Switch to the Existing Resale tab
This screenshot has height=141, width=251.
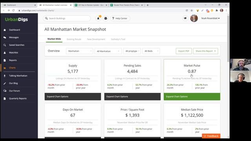coord(74,39)
